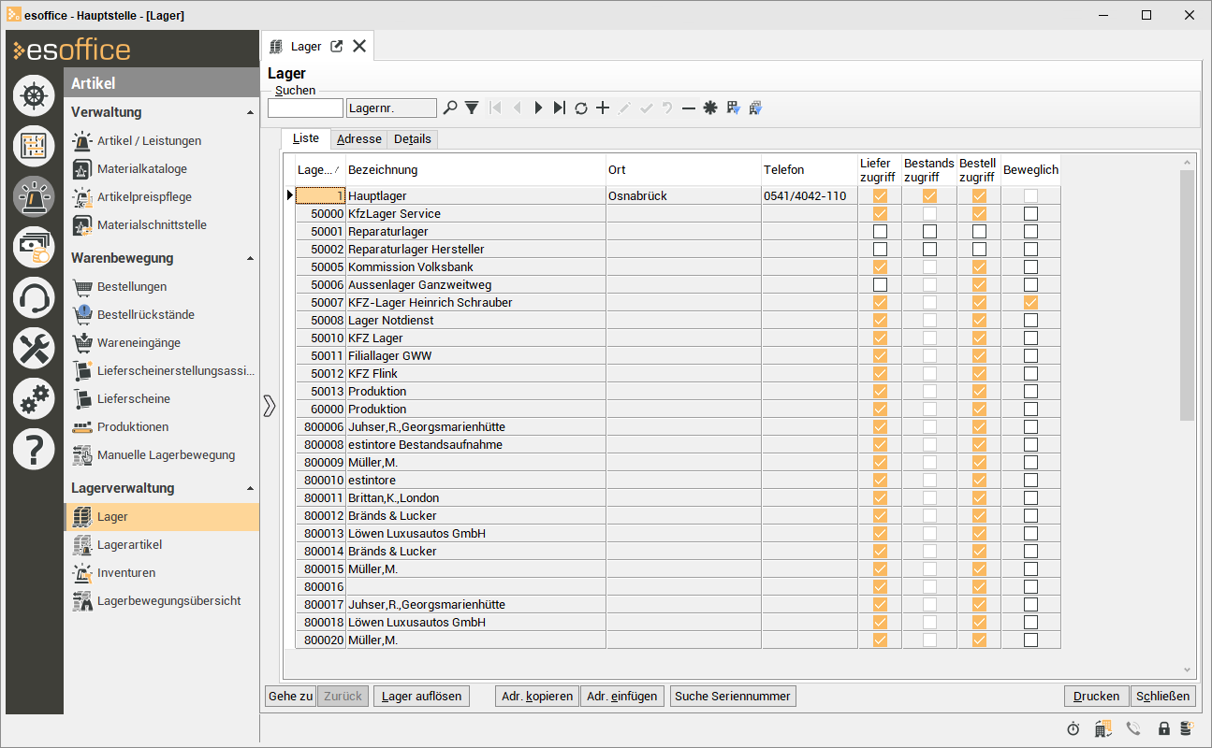Click the database icon in status bar
Viewport: 1212px width, 748px height.
tap(1187, 728)
